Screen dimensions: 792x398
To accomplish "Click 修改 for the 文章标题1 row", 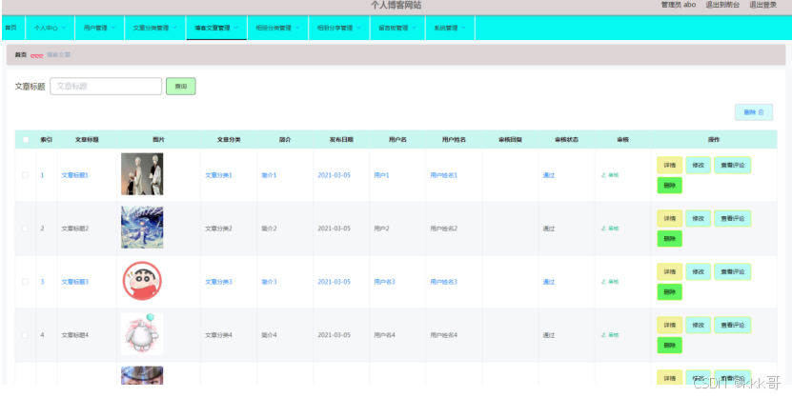I will click(698, 165).
